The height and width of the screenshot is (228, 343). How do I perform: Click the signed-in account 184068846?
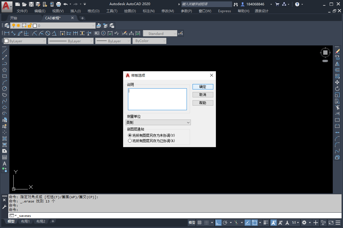tap(255, 4)
